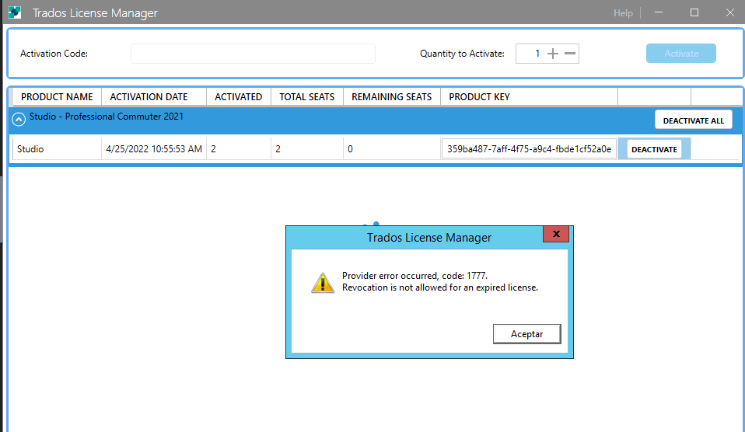Decrease quantity with the minus button

[x=570, y=54]
